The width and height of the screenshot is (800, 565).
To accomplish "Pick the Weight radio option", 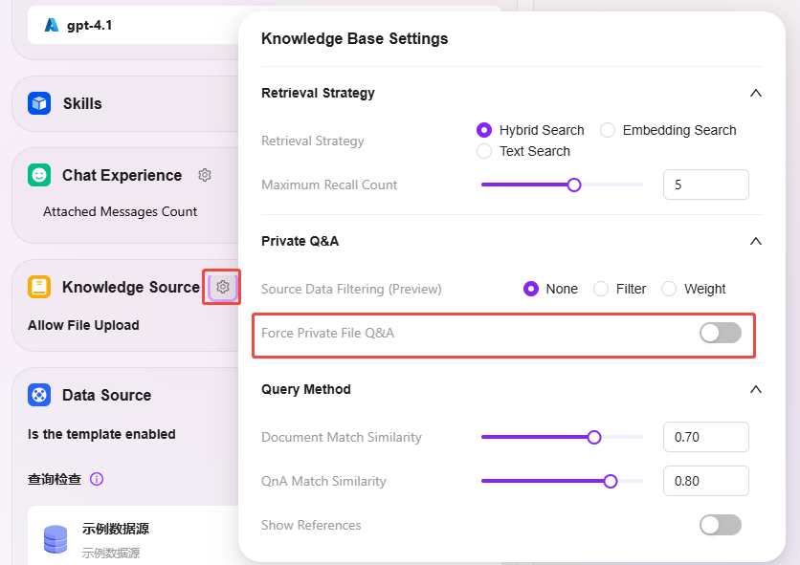I will pos(669,289).
